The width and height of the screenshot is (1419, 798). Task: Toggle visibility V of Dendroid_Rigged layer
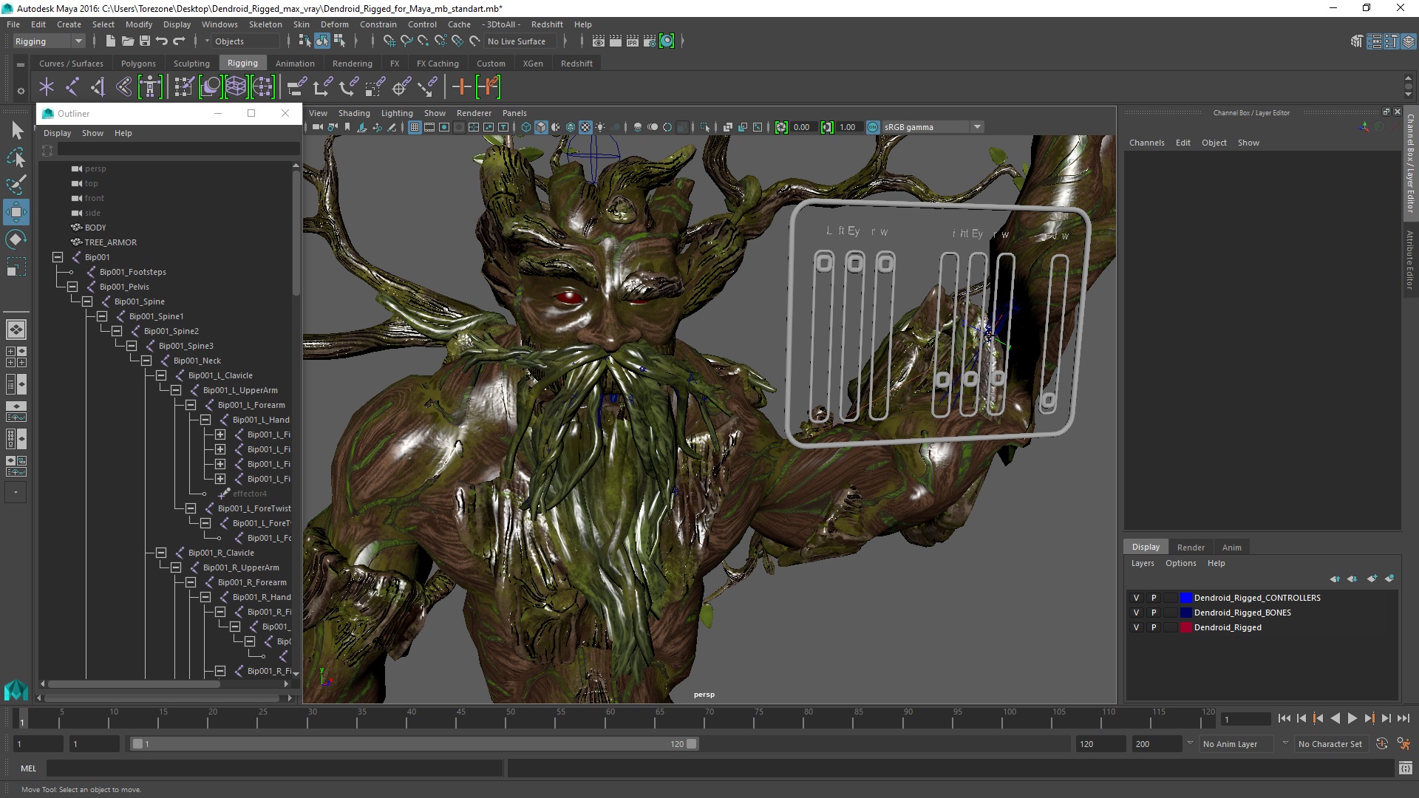(x=1136, y=627)
